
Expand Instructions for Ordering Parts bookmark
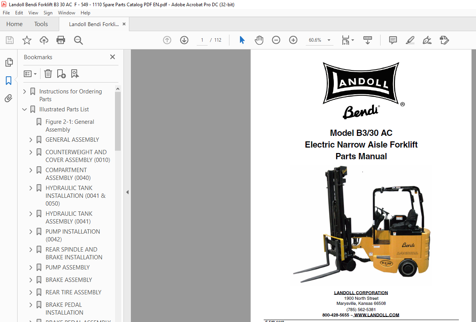click(x=25, y=91)
